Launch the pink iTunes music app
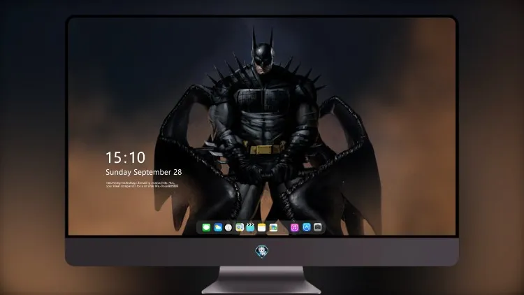Image resolution: width=524 pixels, height=295 pixels. (x=294, y=227)
